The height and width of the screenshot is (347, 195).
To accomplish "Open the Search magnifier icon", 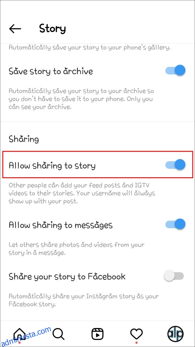I will 58,334.
